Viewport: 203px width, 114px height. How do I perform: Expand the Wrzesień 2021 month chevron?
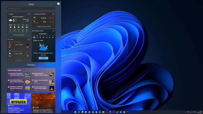(x=47, y=33)
